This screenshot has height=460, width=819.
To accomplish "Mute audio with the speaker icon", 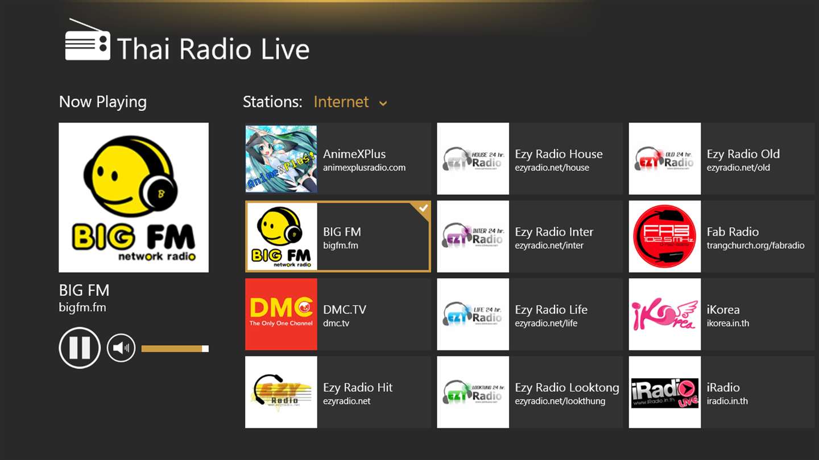I will 121,348.
